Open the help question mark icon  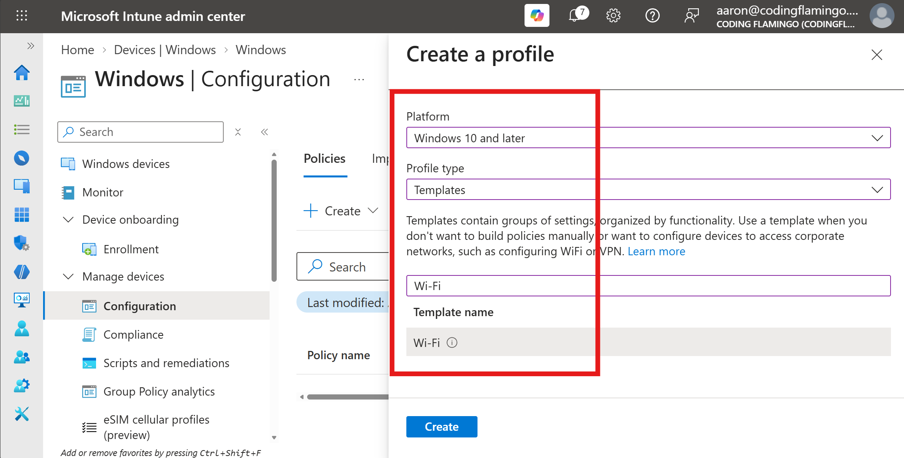pos(652,16)
